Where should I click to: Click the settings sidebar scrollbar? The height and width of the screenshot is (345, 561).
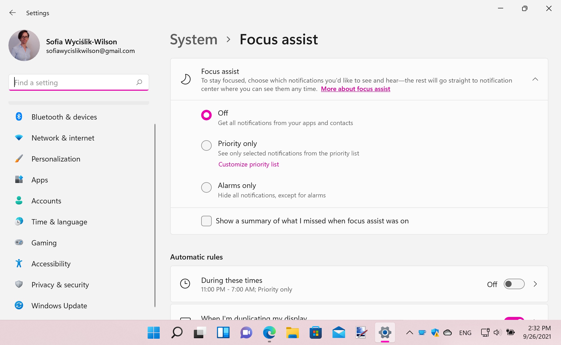[x=155, y=215]
